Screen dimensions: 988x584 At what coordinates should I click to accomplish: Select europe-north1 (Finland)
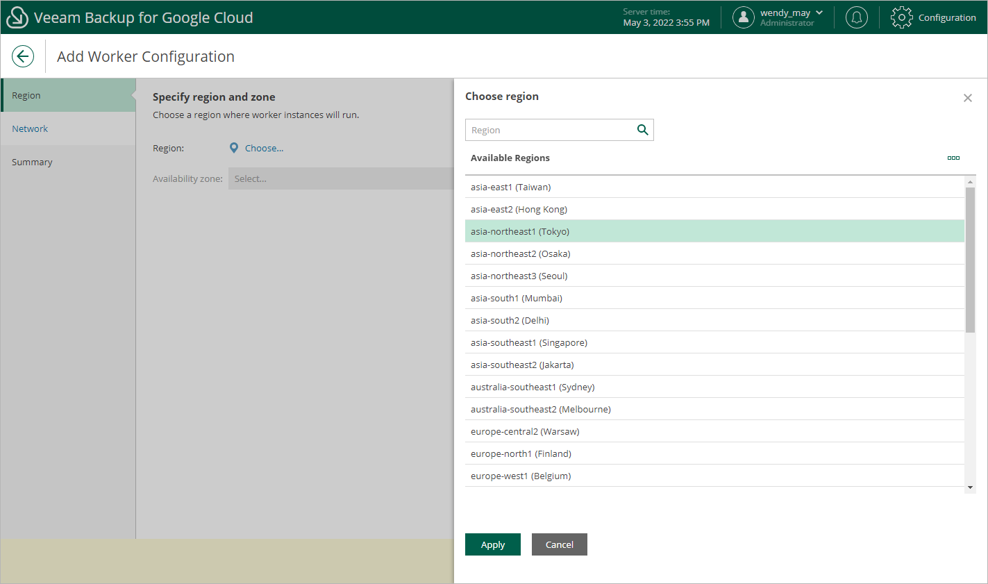714,453
